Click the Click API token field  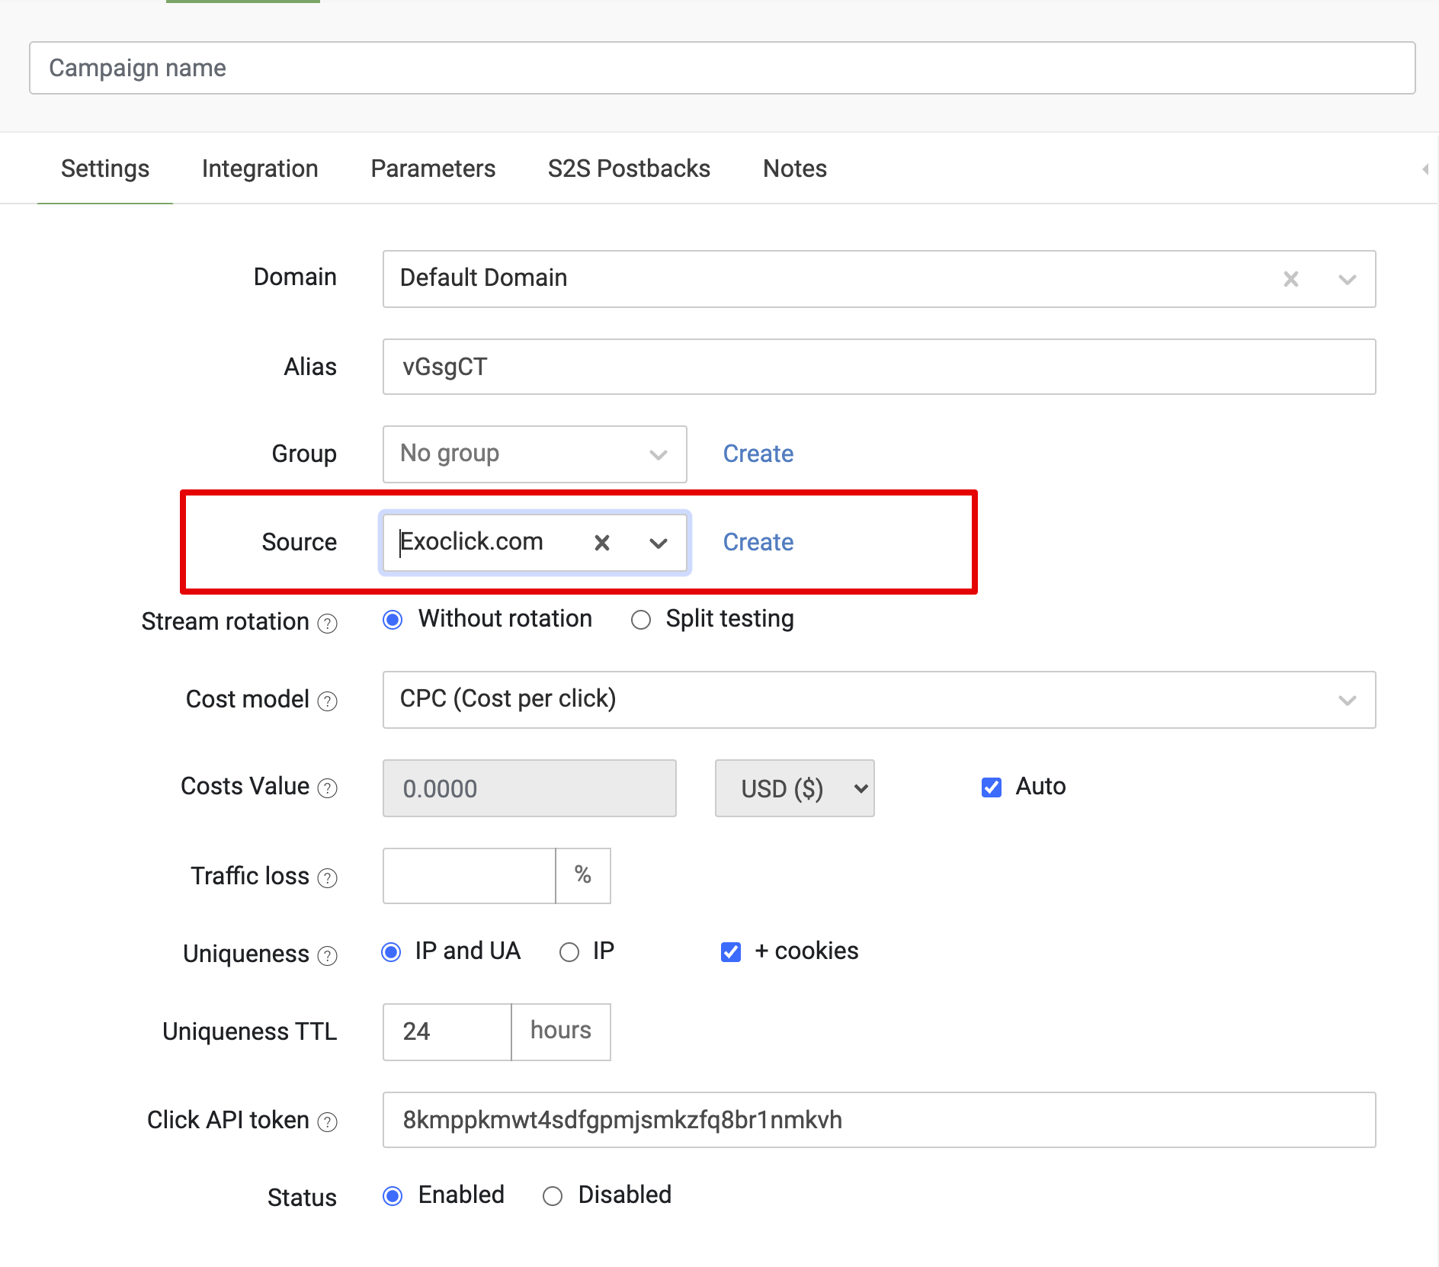[879, 1120]
